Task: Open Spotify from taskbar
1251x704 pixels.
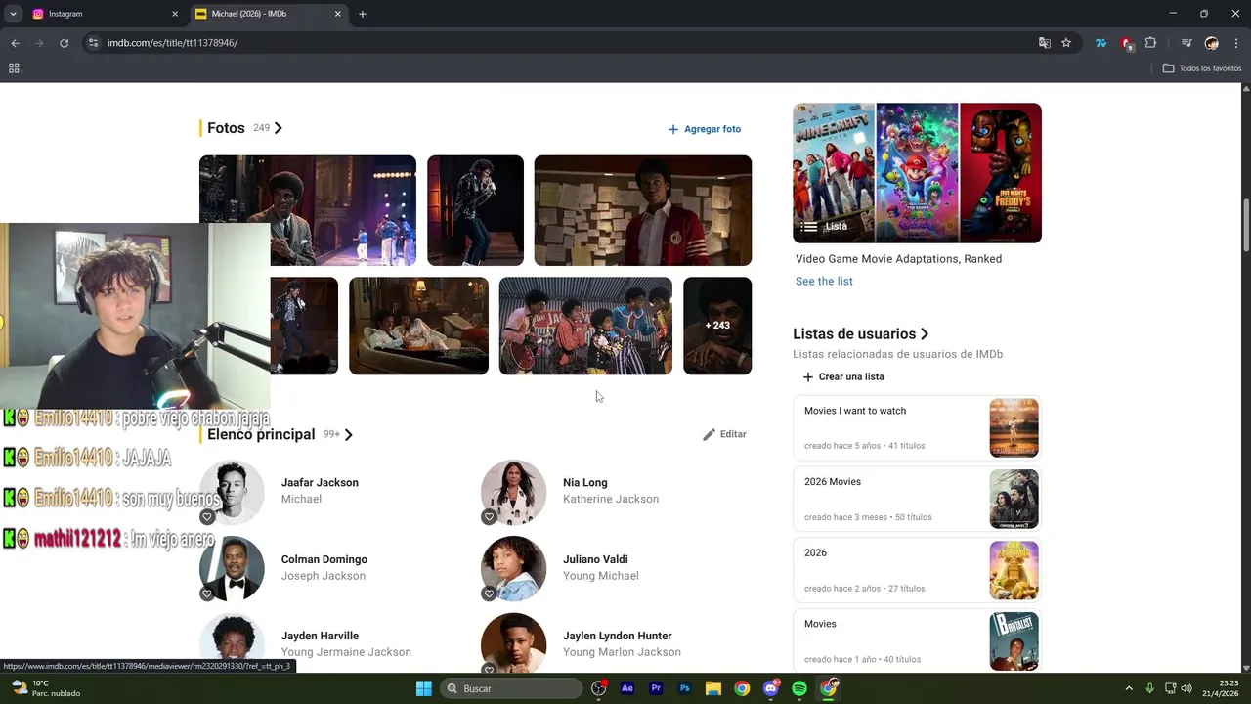Action: coord(799,688)
